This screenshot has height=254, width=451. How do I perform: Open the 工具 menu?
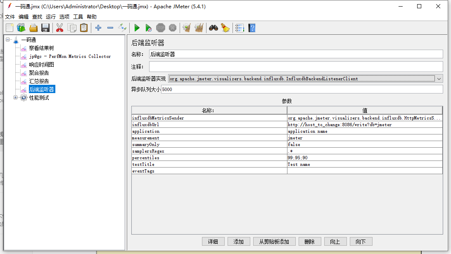coord(78,17)
